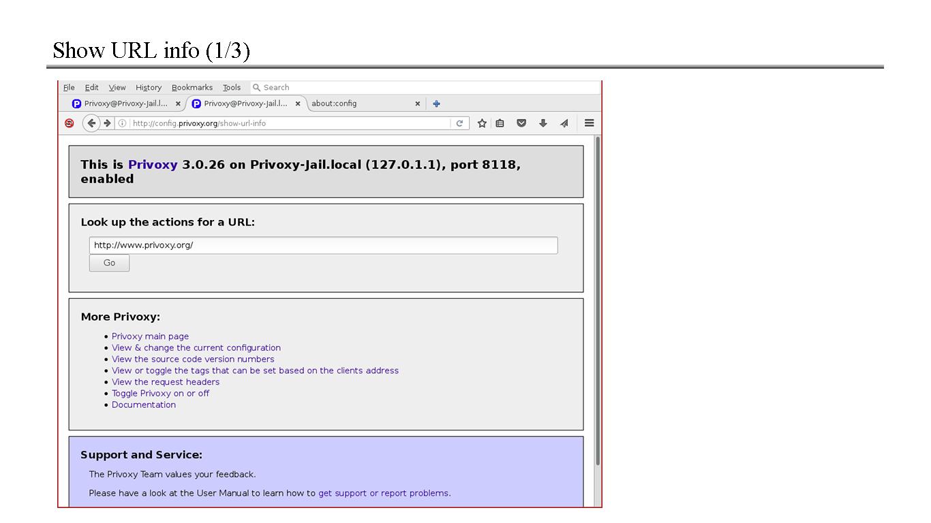Close the active Privoxy tab
931x523 pixels.
pyautogui.click(x=298, y=104)
